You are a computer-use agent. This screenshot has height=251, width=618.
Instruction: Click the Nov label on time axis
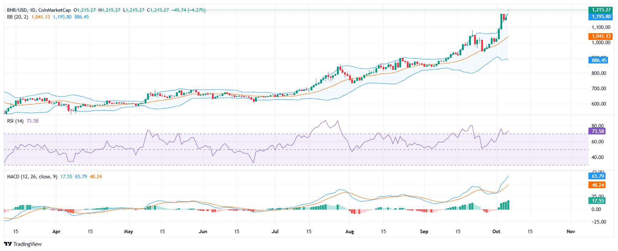(x=571, y=231)
